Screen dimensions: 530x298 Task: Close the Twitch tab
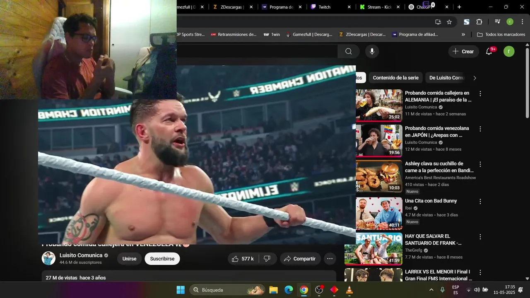349,7
